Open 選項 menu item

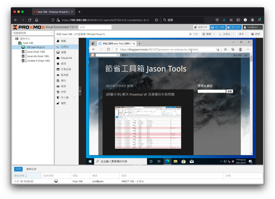tap(67, 64)
